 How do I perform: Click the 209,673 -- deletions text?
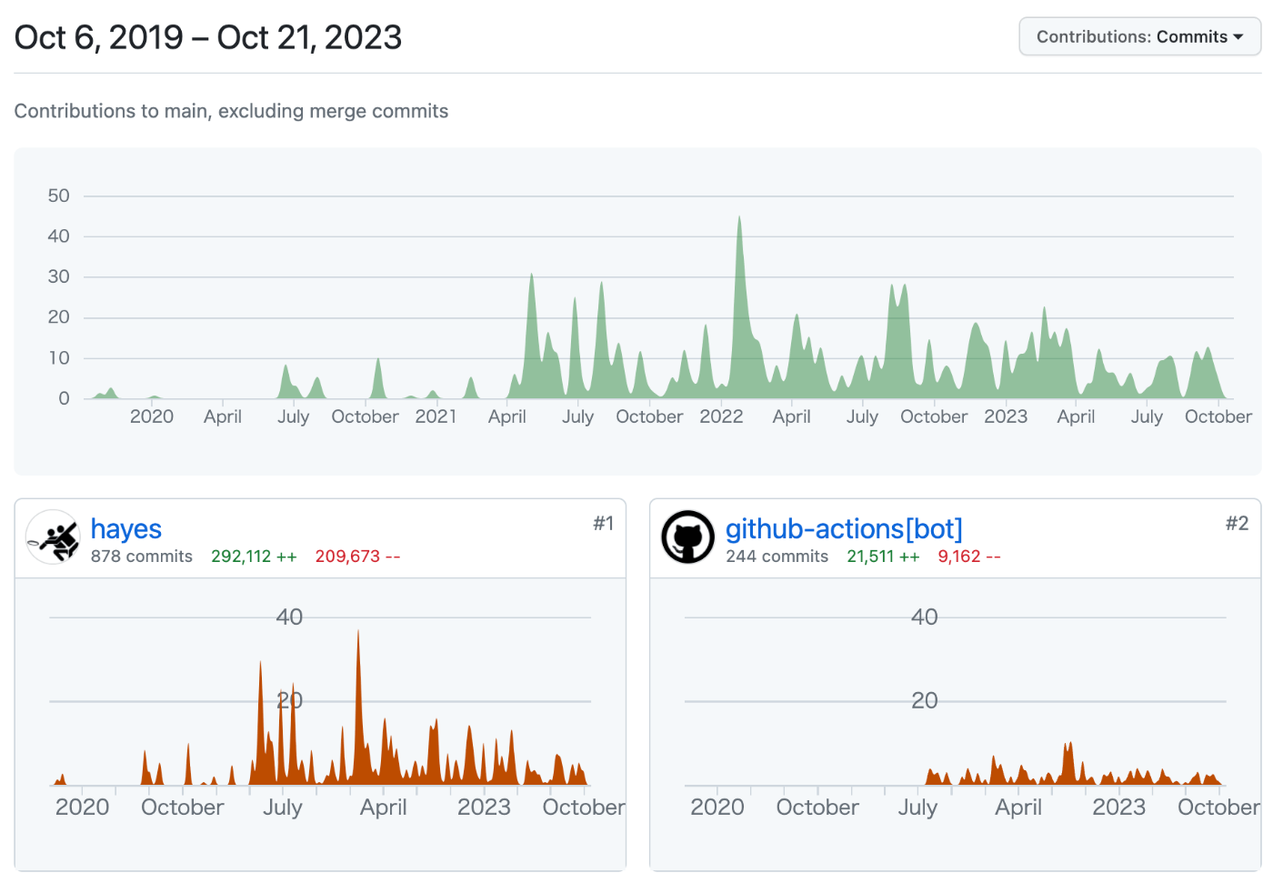[357, 557]
